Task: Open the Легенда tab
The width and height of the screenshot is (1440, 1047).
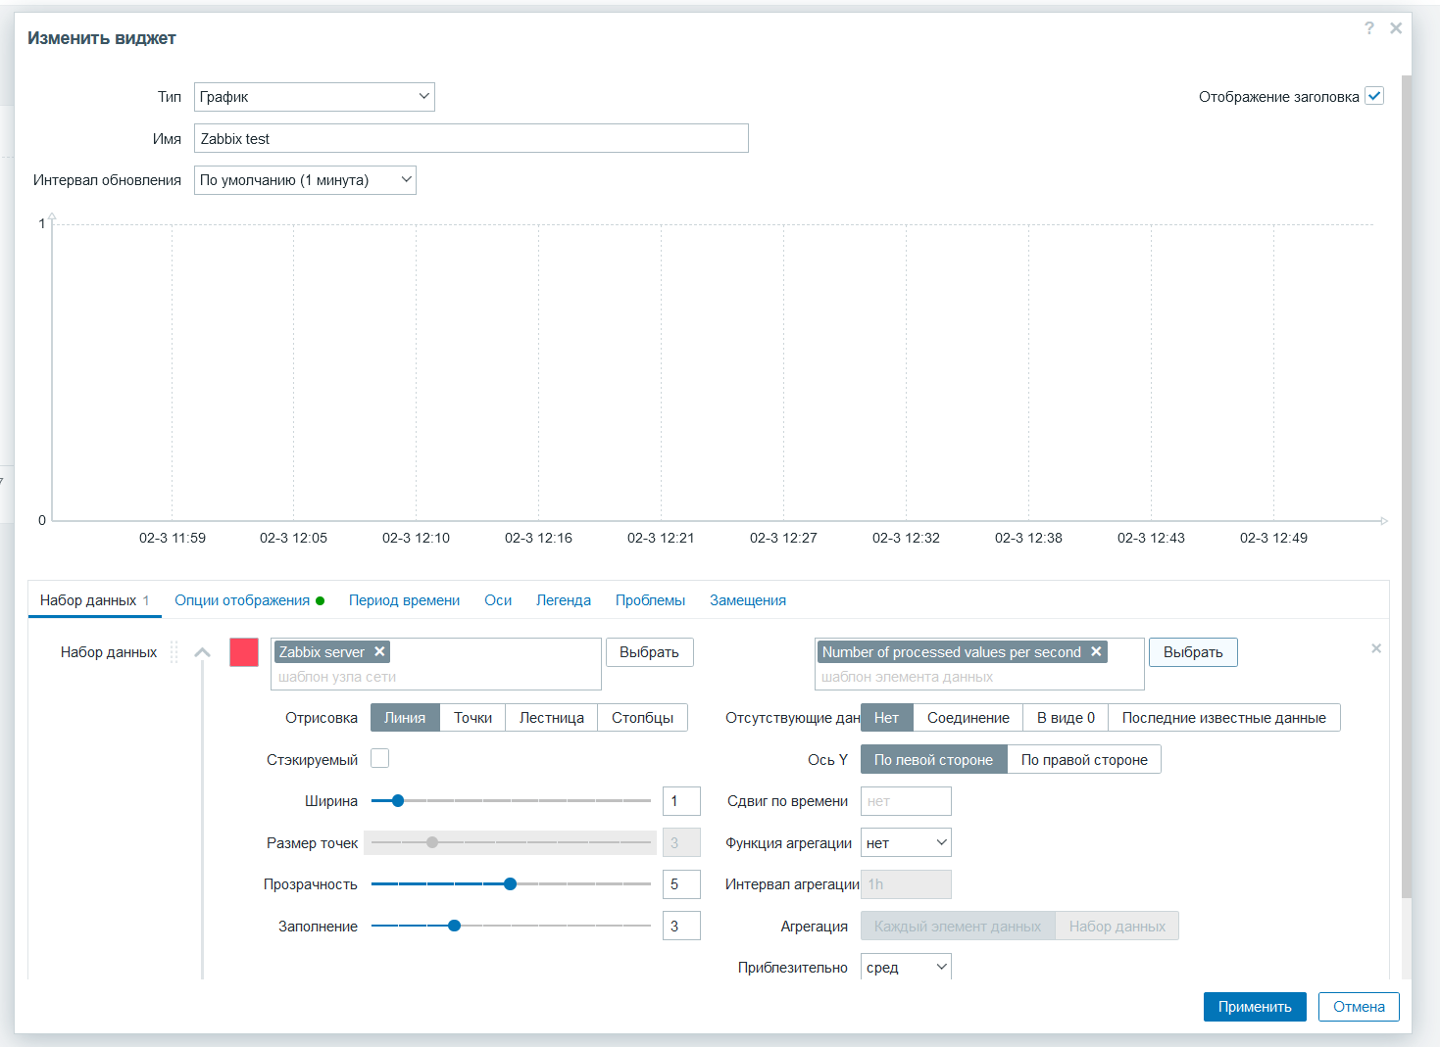Action: [x=563, y=600]
